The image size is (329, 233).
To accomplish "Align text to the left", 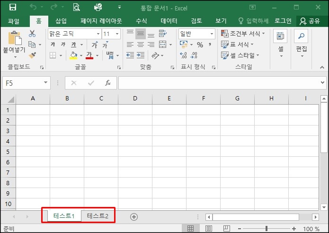I will [x=130, y=45].
